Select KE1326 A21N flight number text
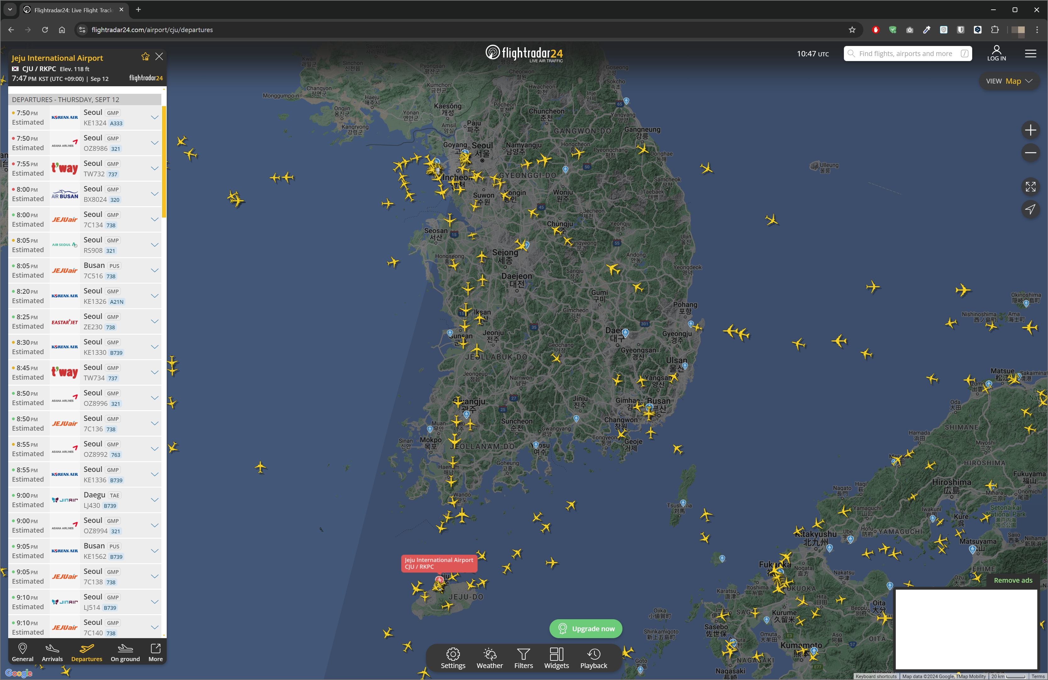 point(95,302)
